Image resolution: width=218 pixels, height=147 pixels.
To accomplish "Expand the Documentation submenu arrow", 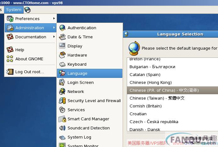I will pyautogui.click(x=54, y=37).
